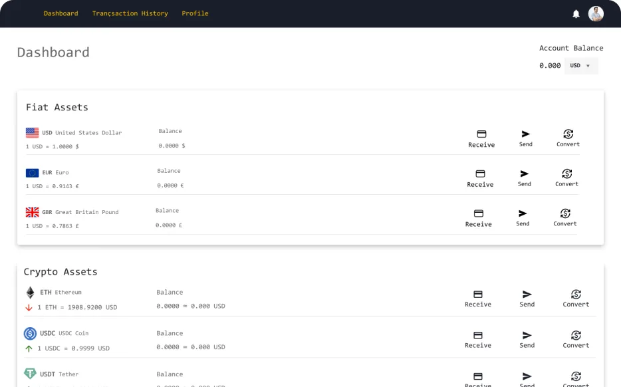Image resolution: width=621 pixels, height=387 pixels.
Task: Click the Send icon in the USD row
Action: [525, 134]
